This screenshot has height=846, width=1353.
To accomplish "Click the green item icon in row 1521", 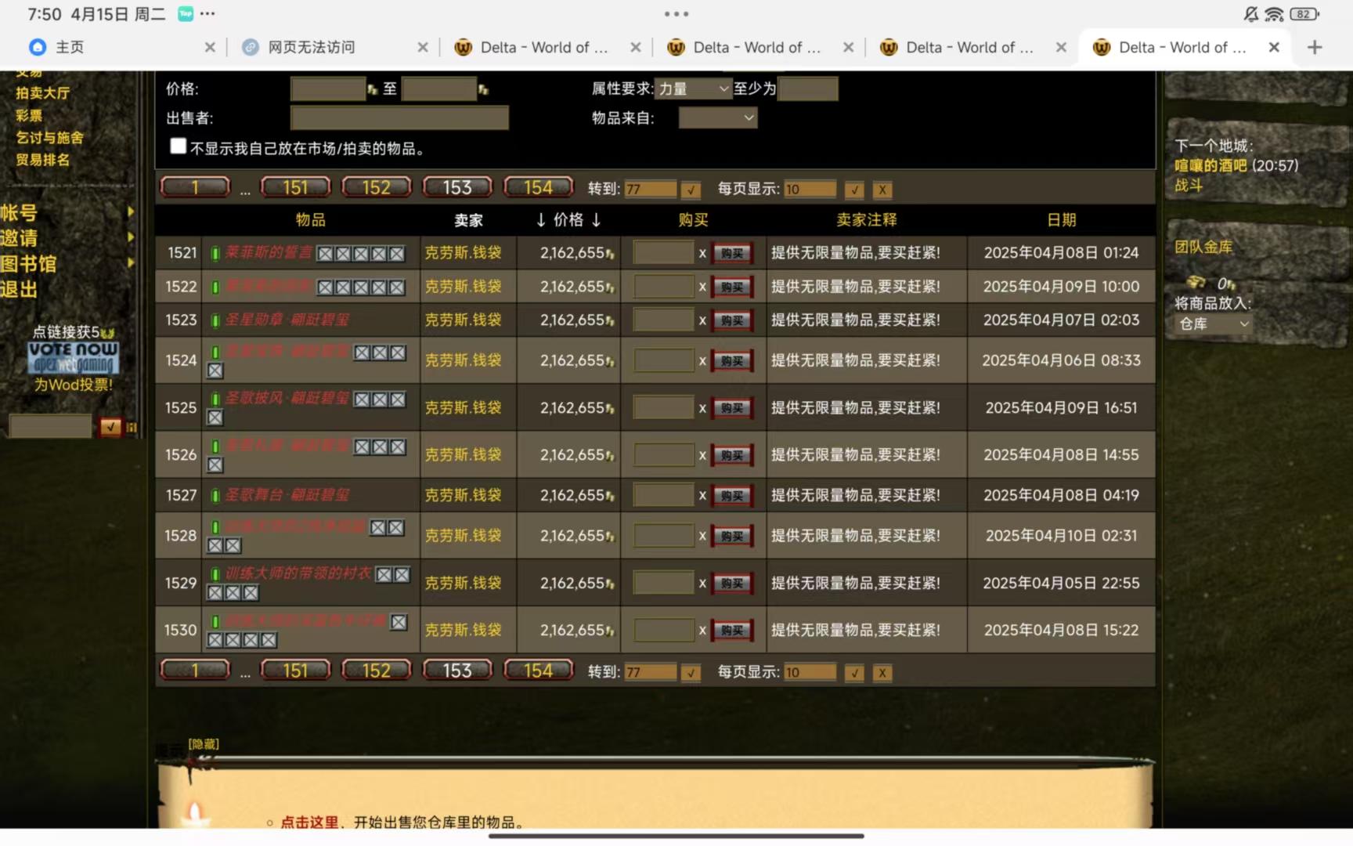I will click(215, 253).
